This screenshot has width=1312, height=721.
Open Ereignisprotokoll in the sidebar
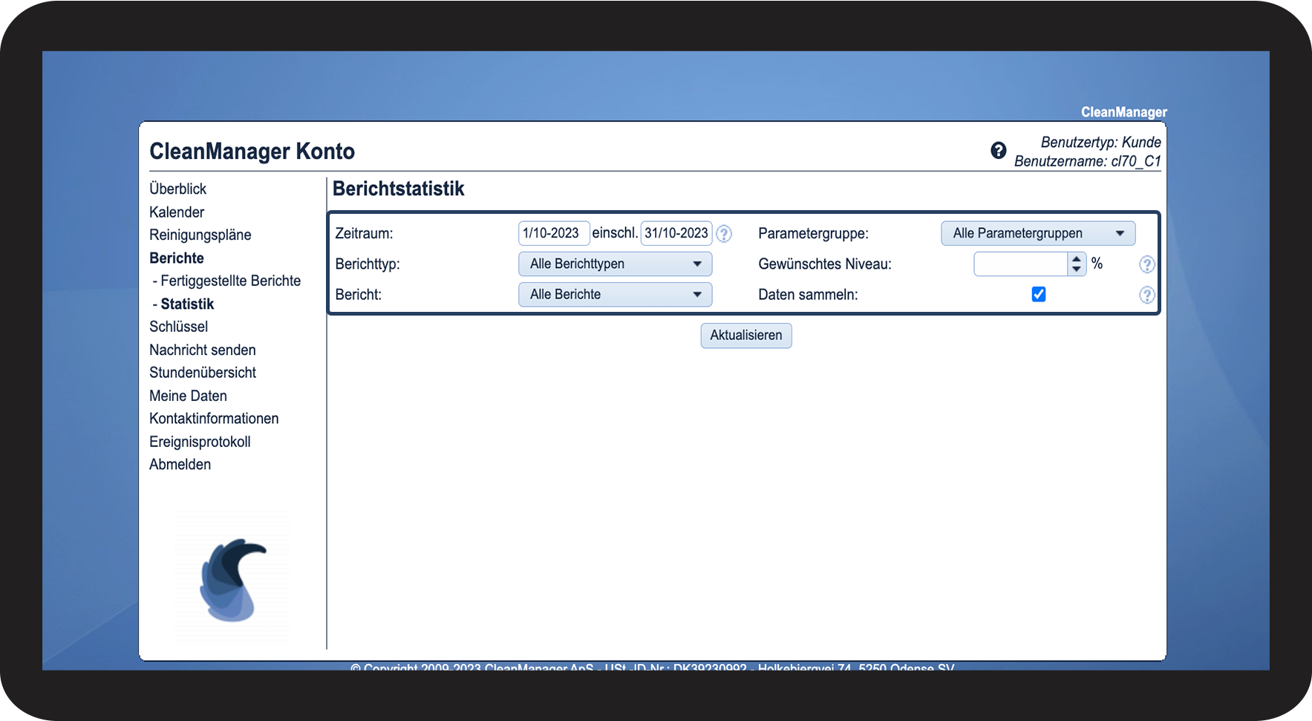(200, 442)
